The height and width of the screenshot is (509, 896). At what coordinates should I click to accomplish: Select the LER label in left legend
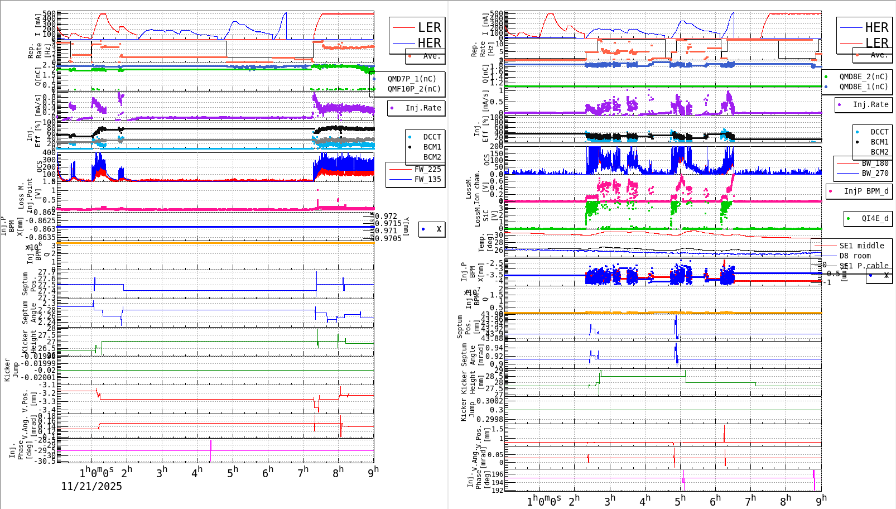click(x=430, y=27)
